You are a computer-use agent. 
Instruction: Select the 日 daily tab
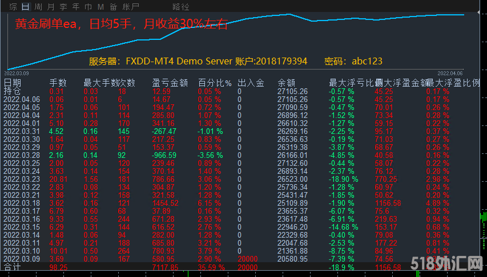(x=26, y=6)
